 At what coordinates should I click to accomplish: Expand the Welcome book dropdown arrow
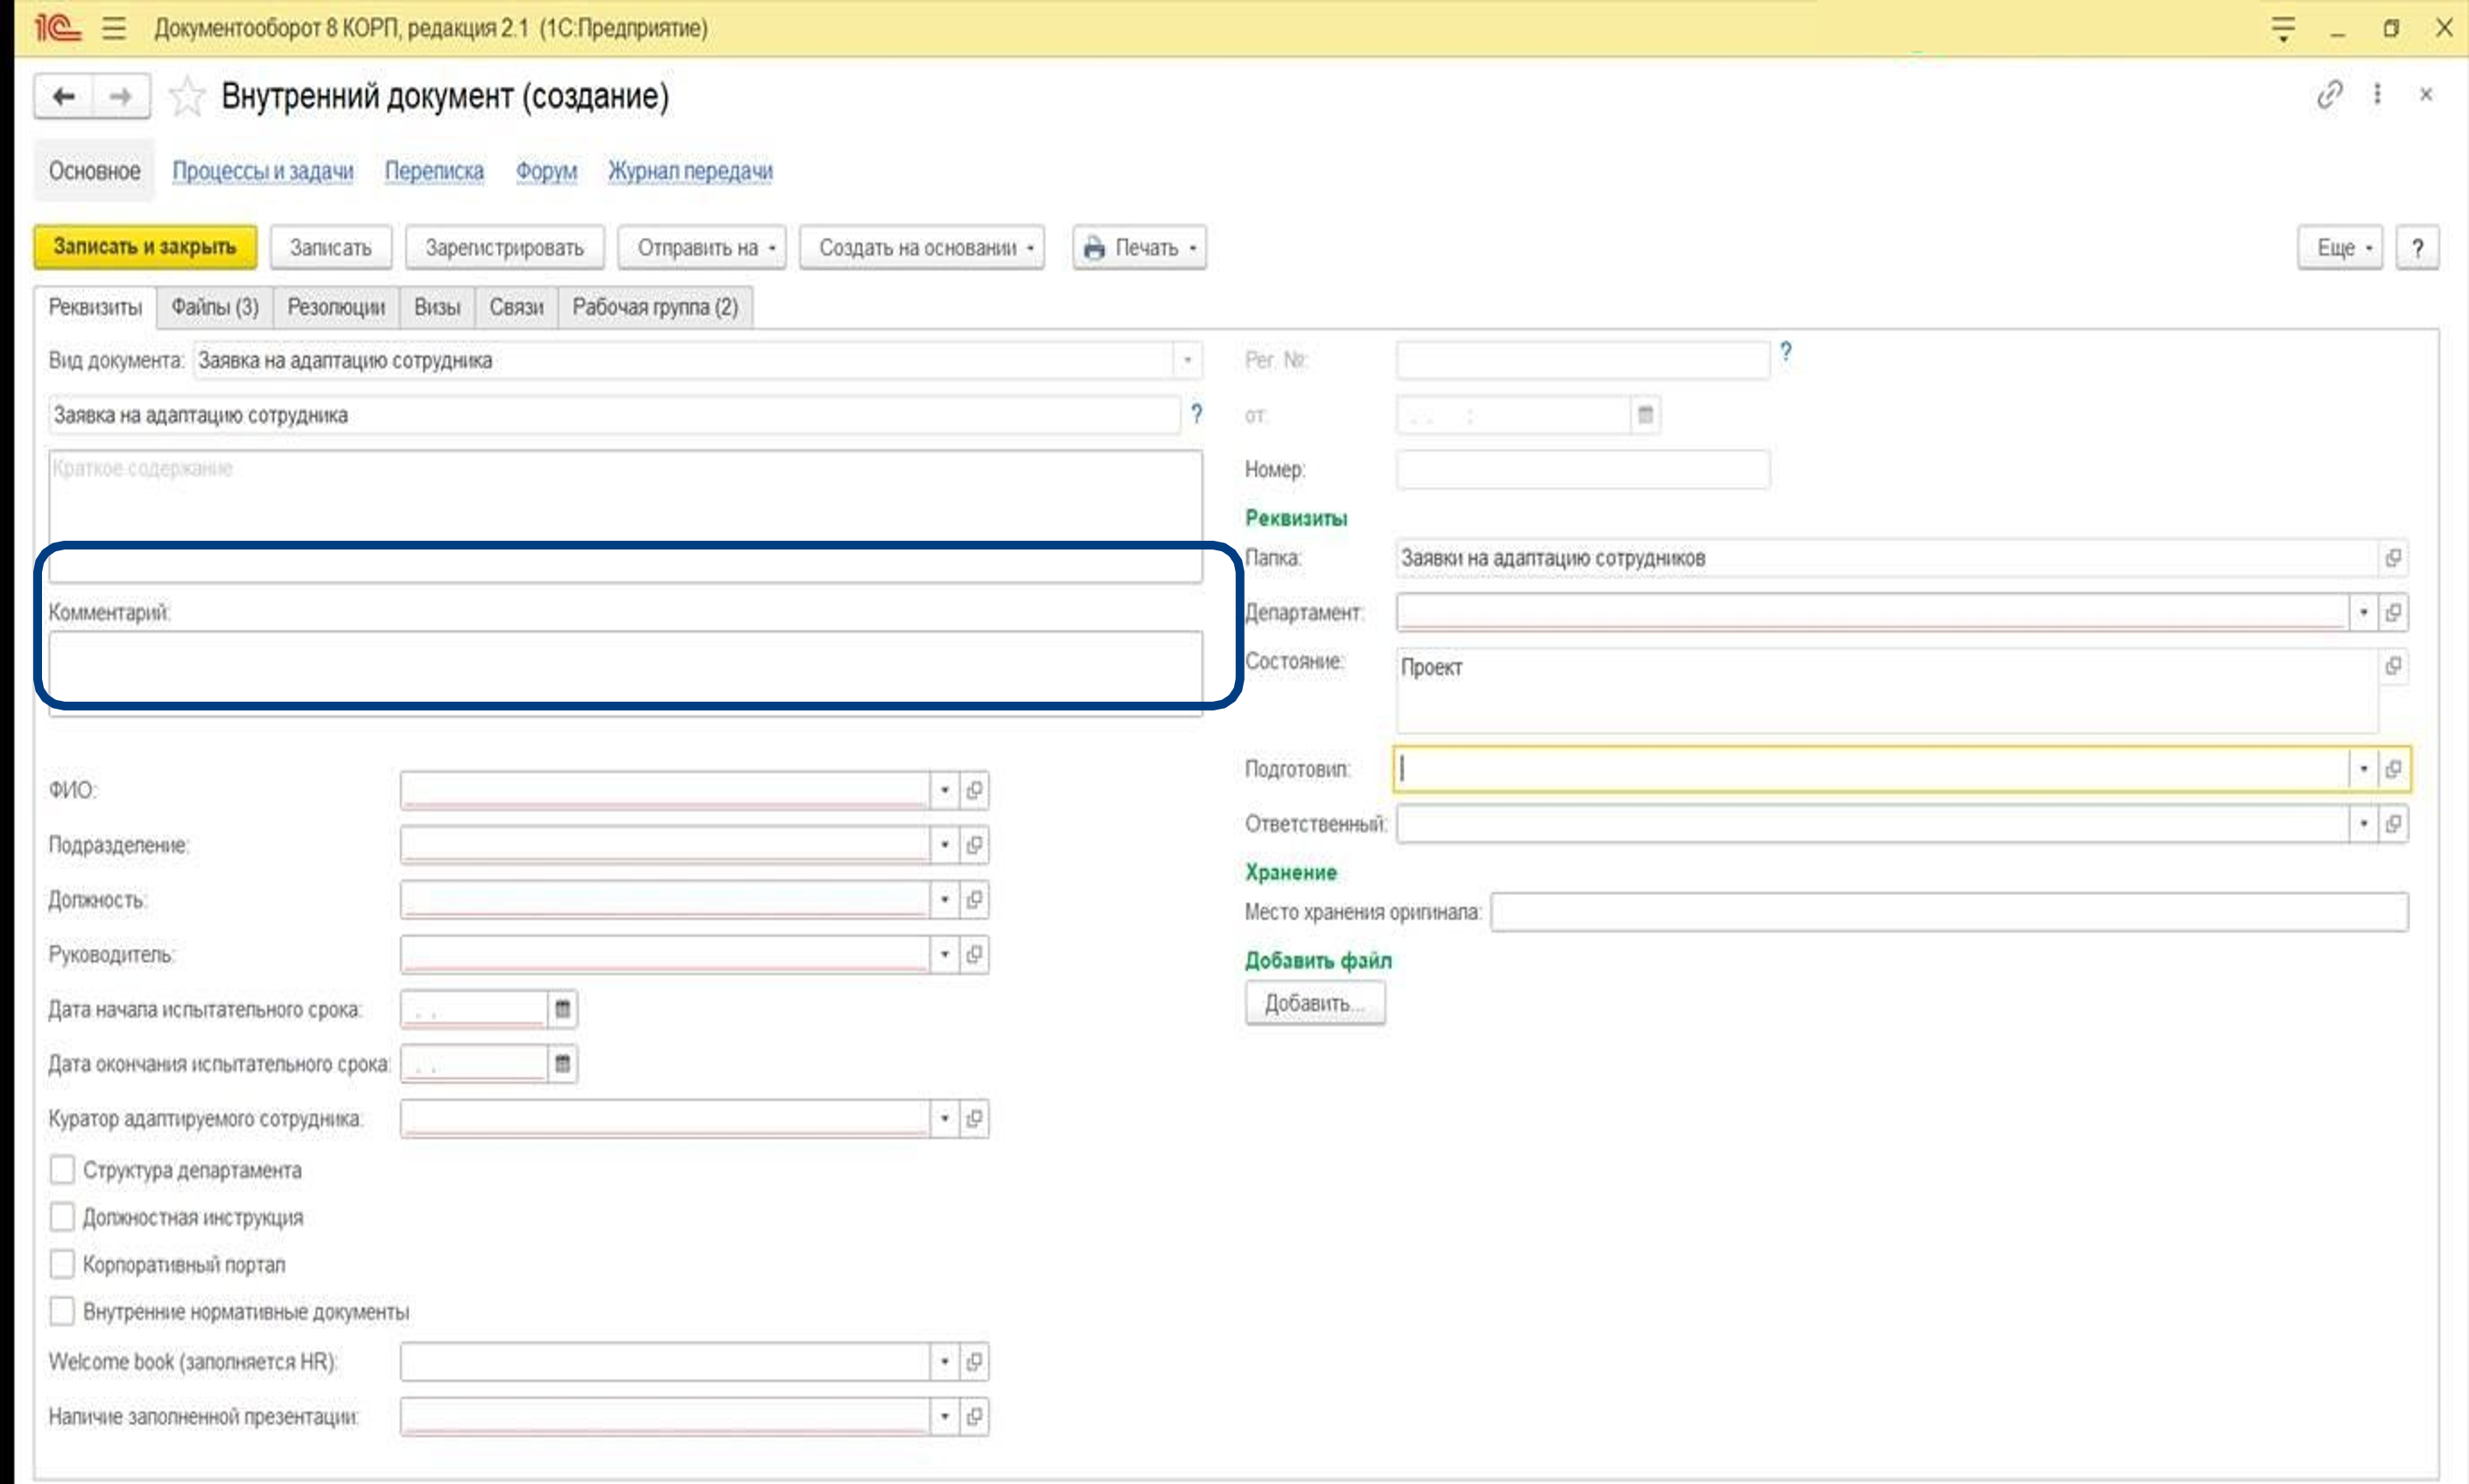(x=945, y=1362)
